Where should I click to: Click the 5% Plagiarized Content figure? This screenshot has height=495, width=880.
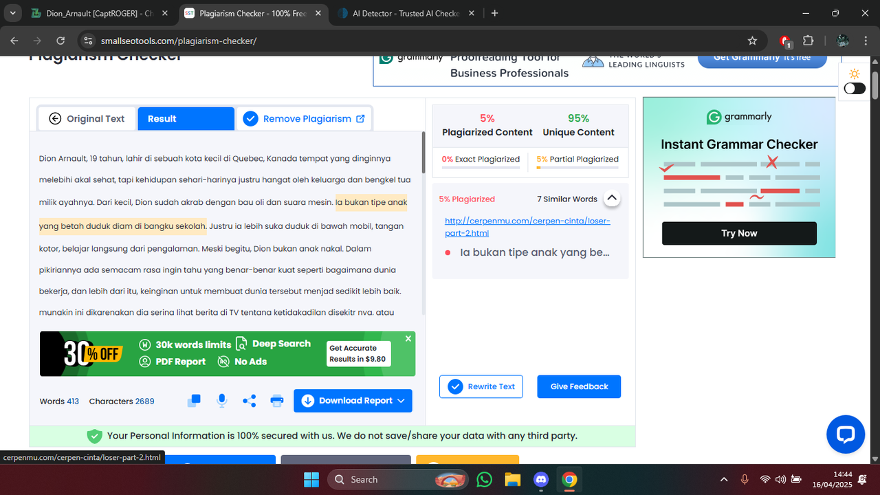tap(487, 118)
